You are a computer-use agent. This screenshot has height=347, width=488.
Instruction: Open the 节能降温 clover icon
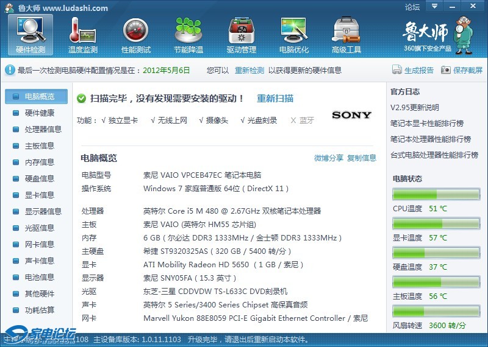[x=188, y=35]
